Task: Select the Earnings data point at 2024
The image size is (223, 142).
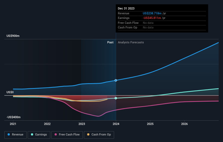Action: click(116, 98)
